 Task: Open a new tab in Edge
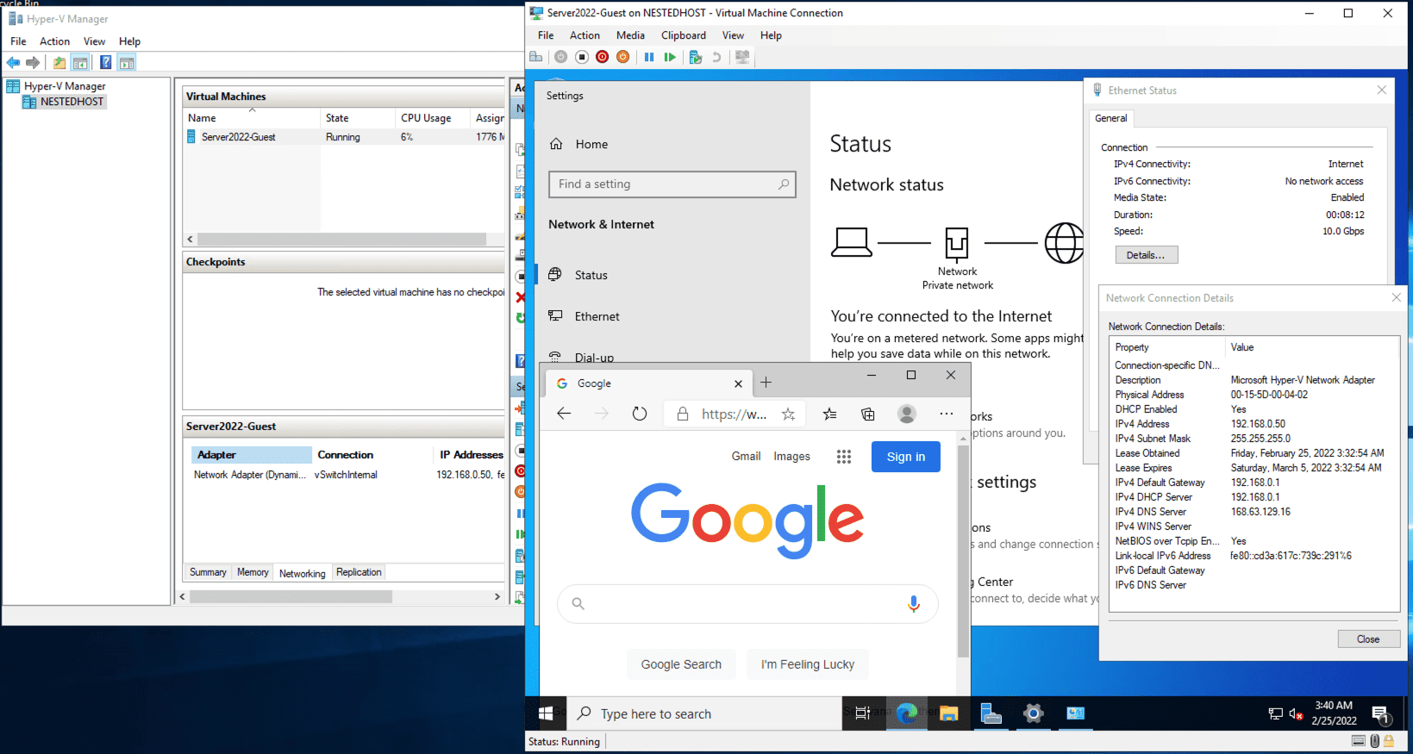pos(766,383)
